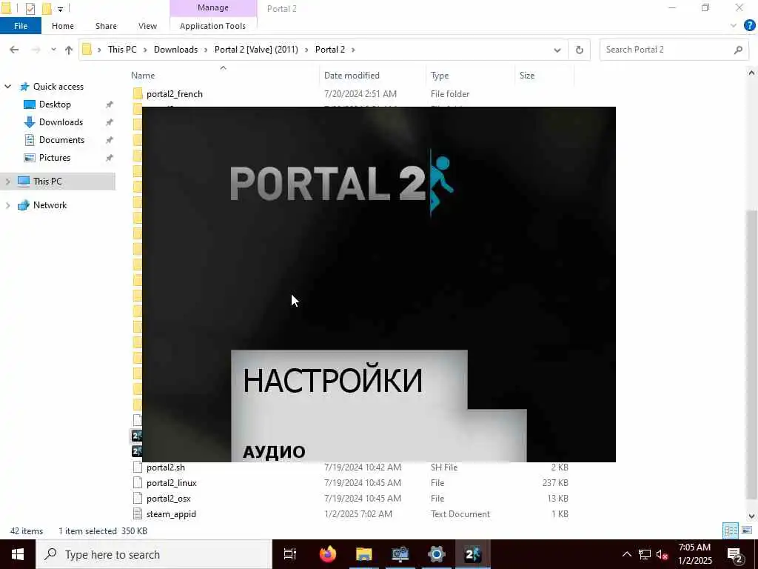Select the steam_appid text document
Image resolution: width=758 pixels, height=569 pixels.
pos(171,514)
